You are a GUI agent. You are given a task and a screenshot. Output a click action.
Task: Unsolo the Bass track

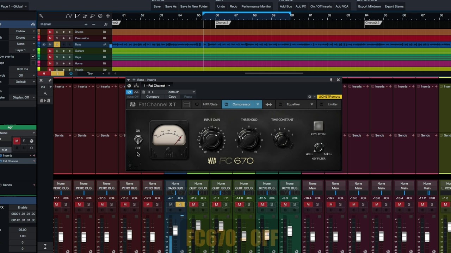(x=57, y=45)
